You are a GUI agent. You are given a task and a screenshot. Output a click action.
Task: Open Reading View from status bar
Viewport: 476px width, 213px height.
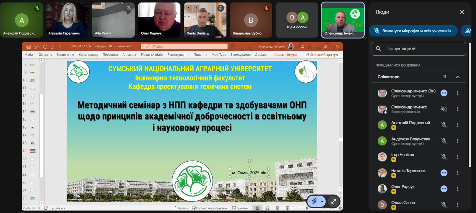click(x=277, y=208)
